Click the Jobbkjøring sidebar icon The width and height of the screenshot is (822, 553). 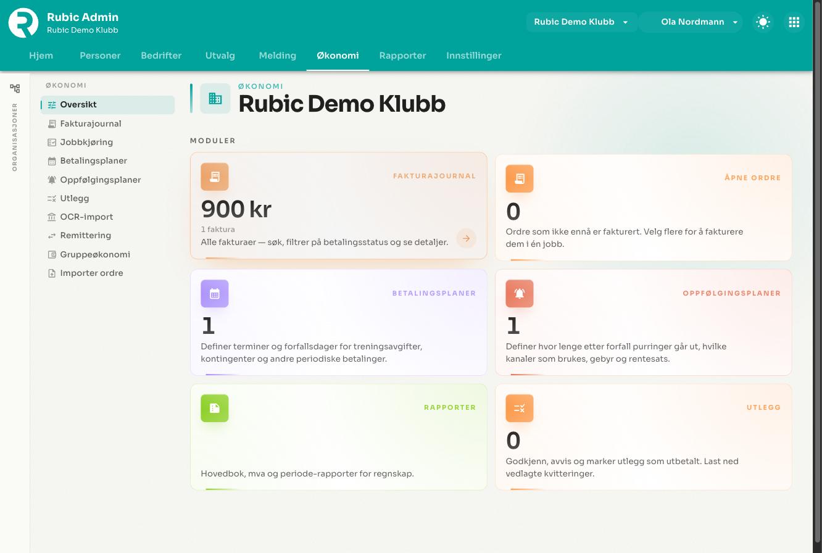pyautogui.click(x=52, y=142)
